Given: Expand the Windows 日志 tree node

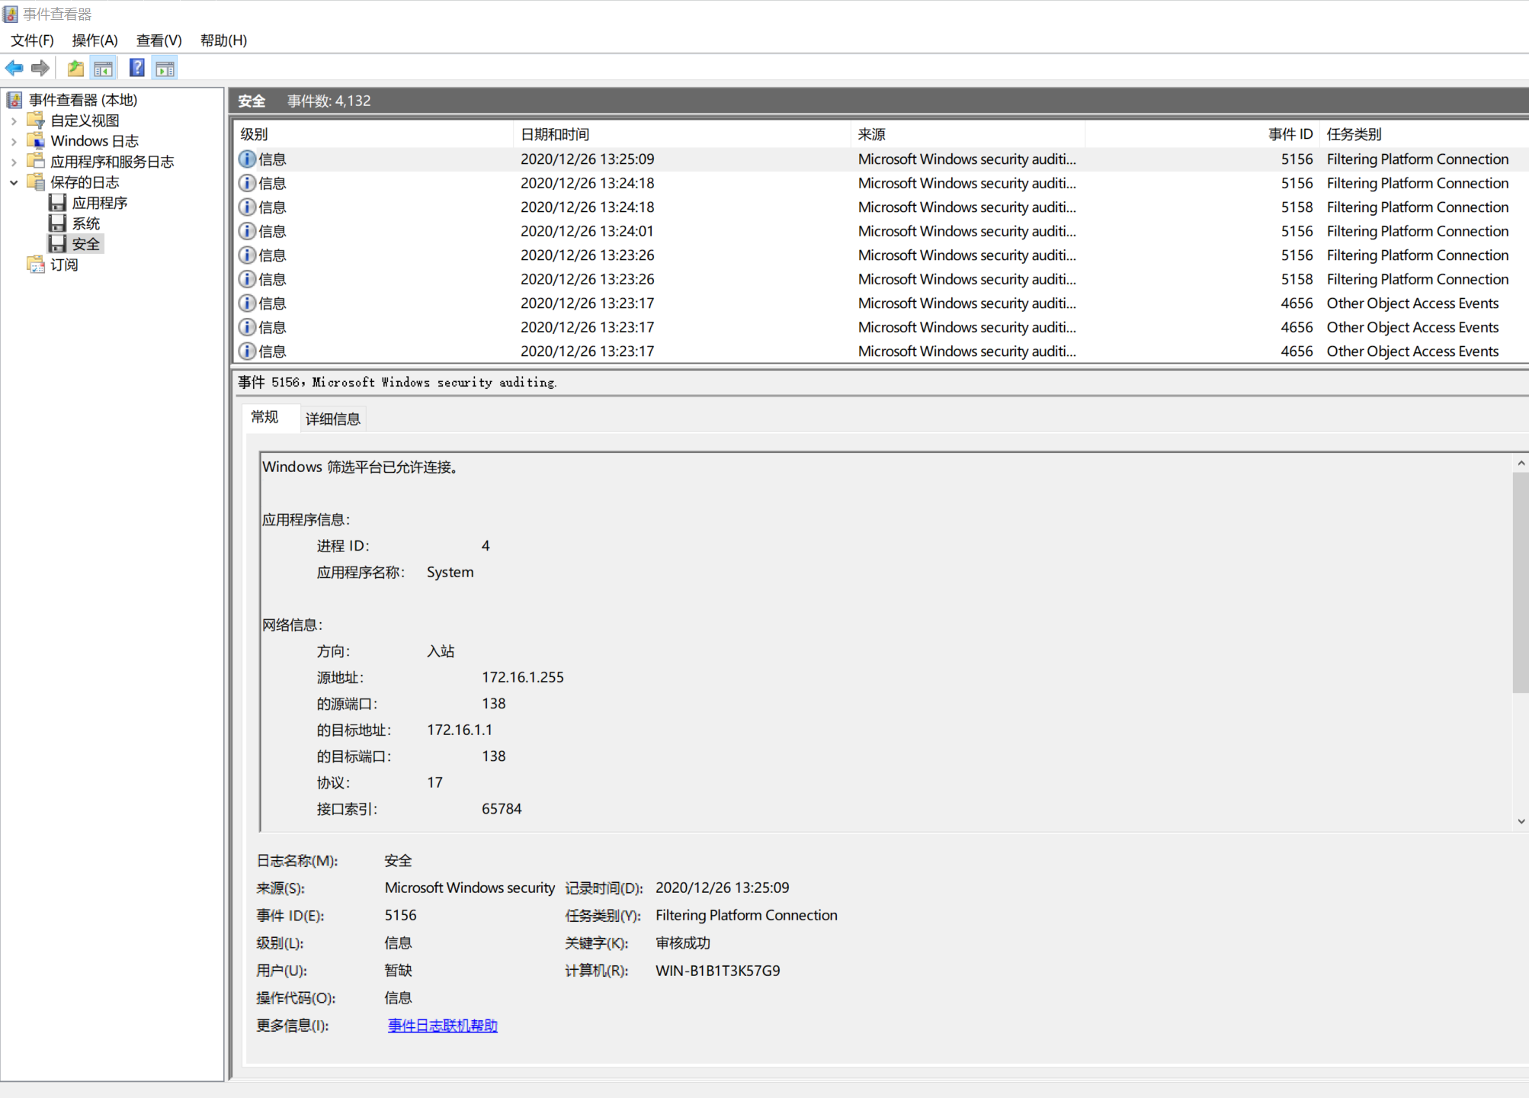Looking at the screenshot, I should [14, 141].
